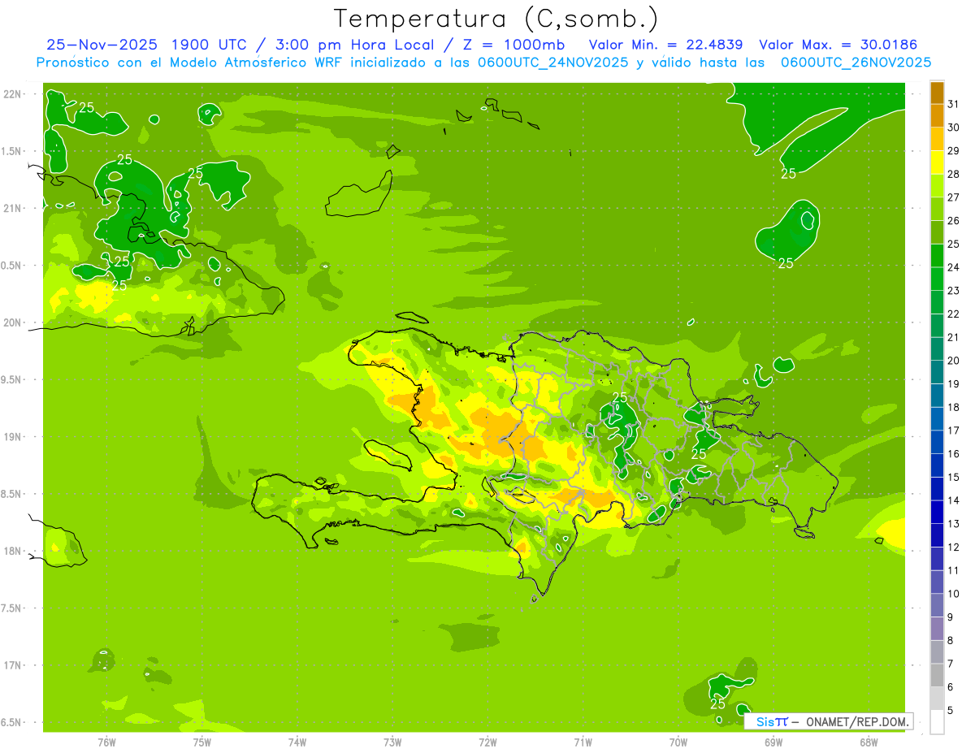Pick the gray legend band between 6 and 7
The height and width of the screenshot is (753, 975).
click(937, 676)
